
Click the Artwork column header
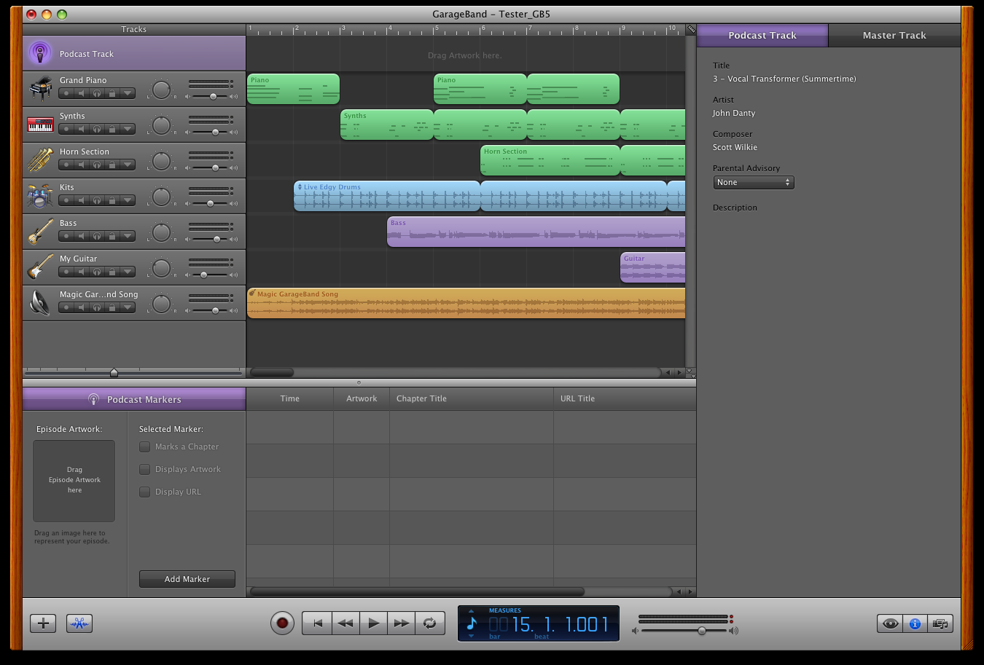(362, 398)
